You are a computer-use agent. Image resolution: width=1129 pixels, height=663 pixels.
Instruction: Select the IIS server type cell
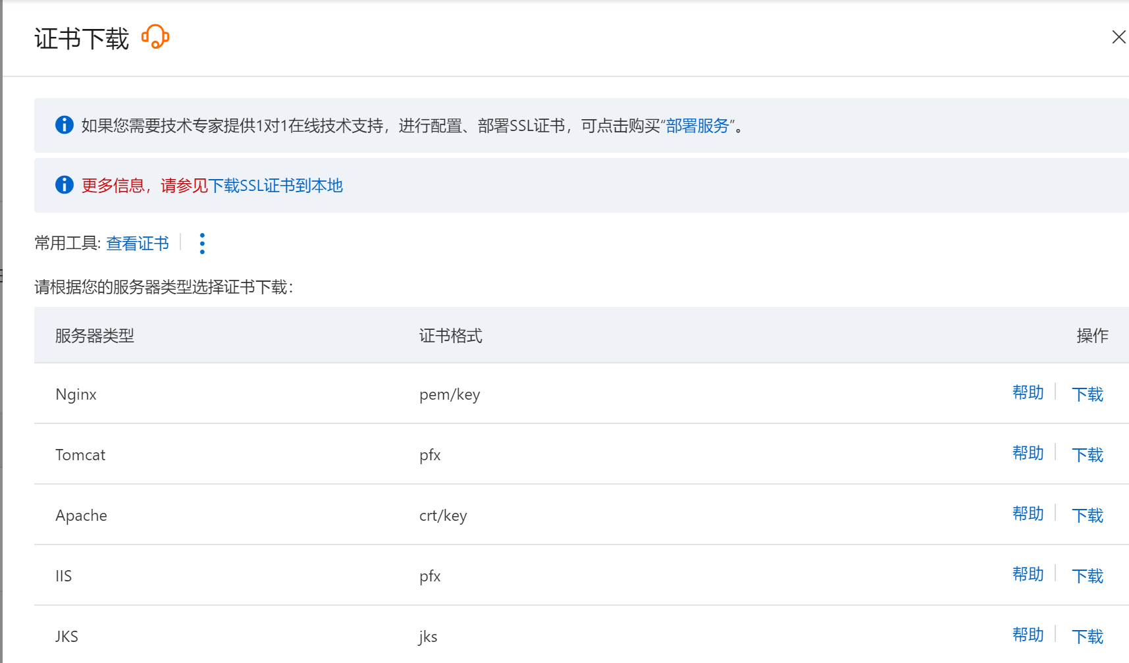(64, 576)
